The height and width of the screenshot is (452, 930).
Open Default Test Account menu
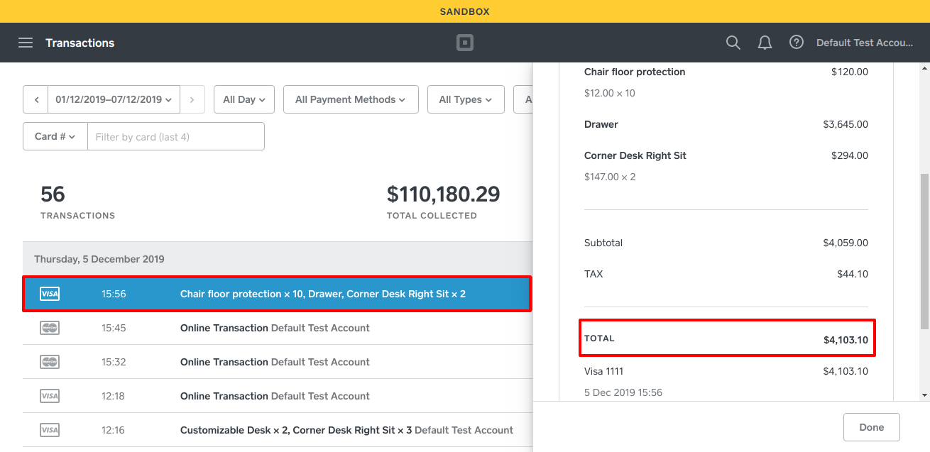pyautogui.click(x=864, y=43)
